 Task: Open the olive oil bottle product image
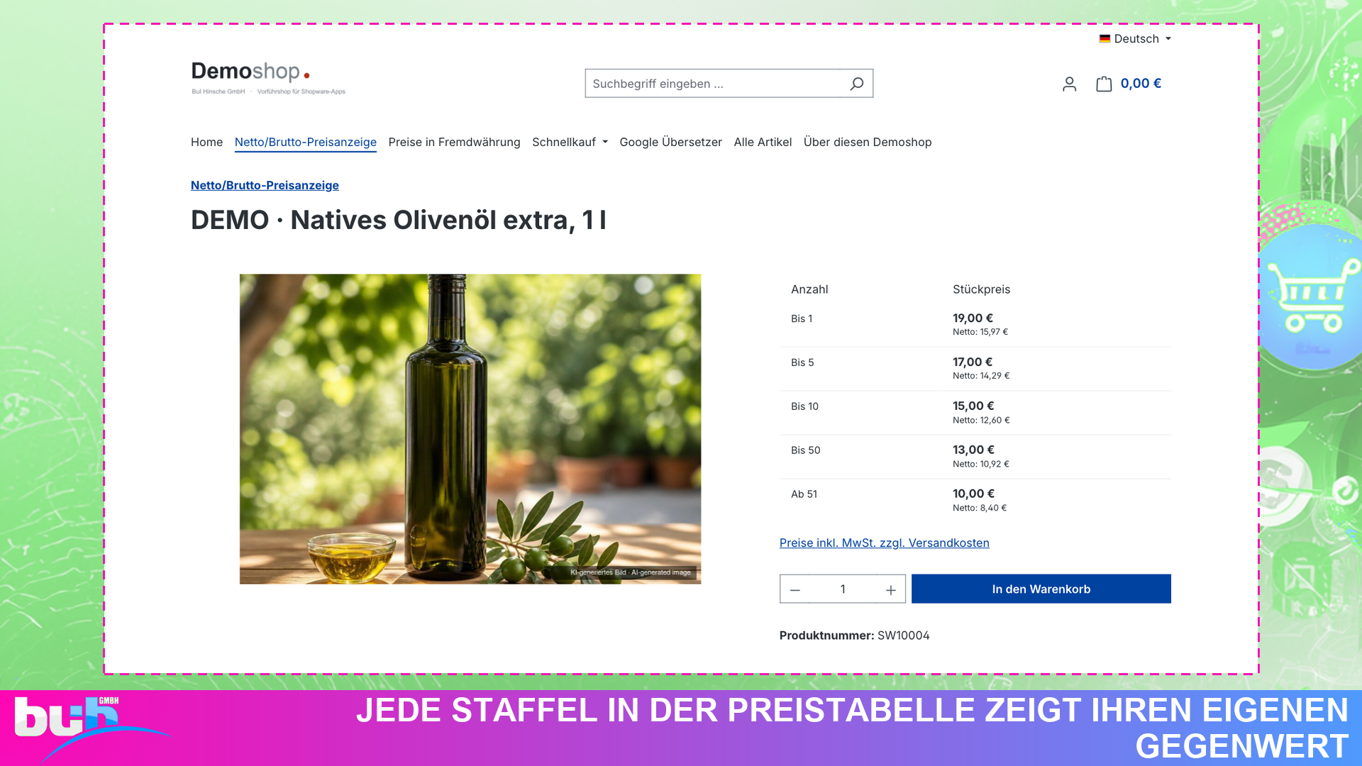pos(470,429)
